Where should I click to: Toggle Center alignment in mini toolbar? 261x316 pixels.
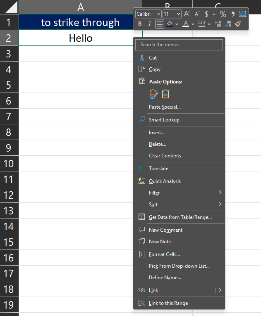[160, 24]
